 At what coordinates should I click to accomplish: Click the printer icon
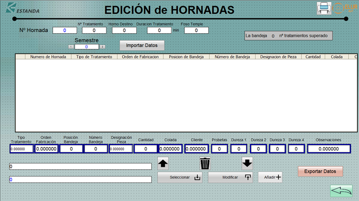(x=324, y=8)
